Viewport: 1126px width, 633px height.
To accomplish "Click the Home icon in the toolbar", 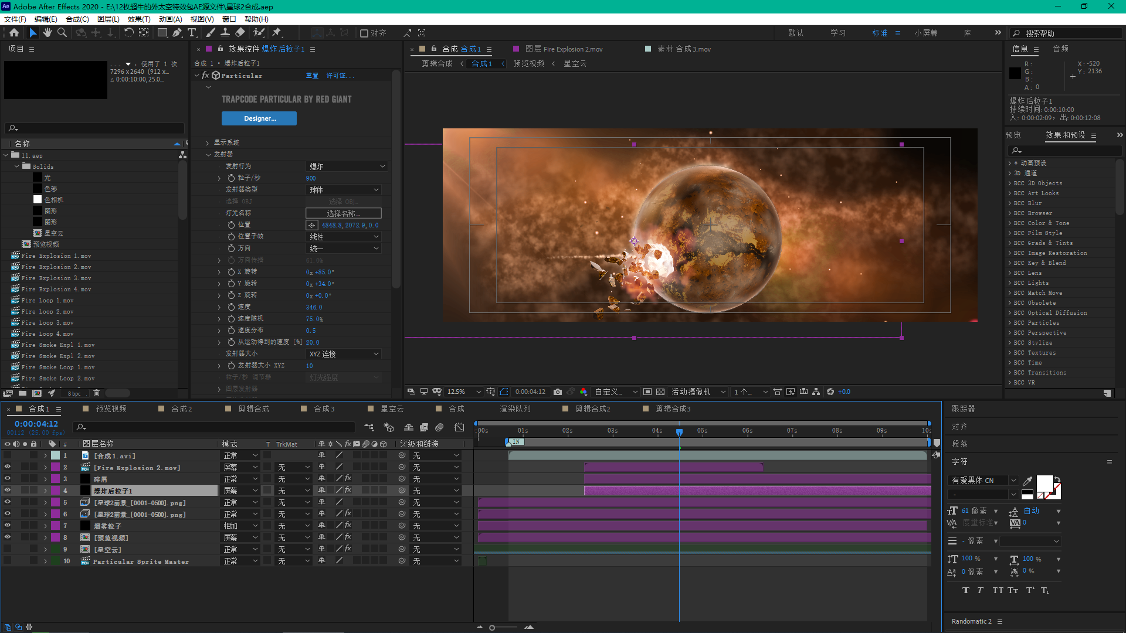I will pos(14,33).
